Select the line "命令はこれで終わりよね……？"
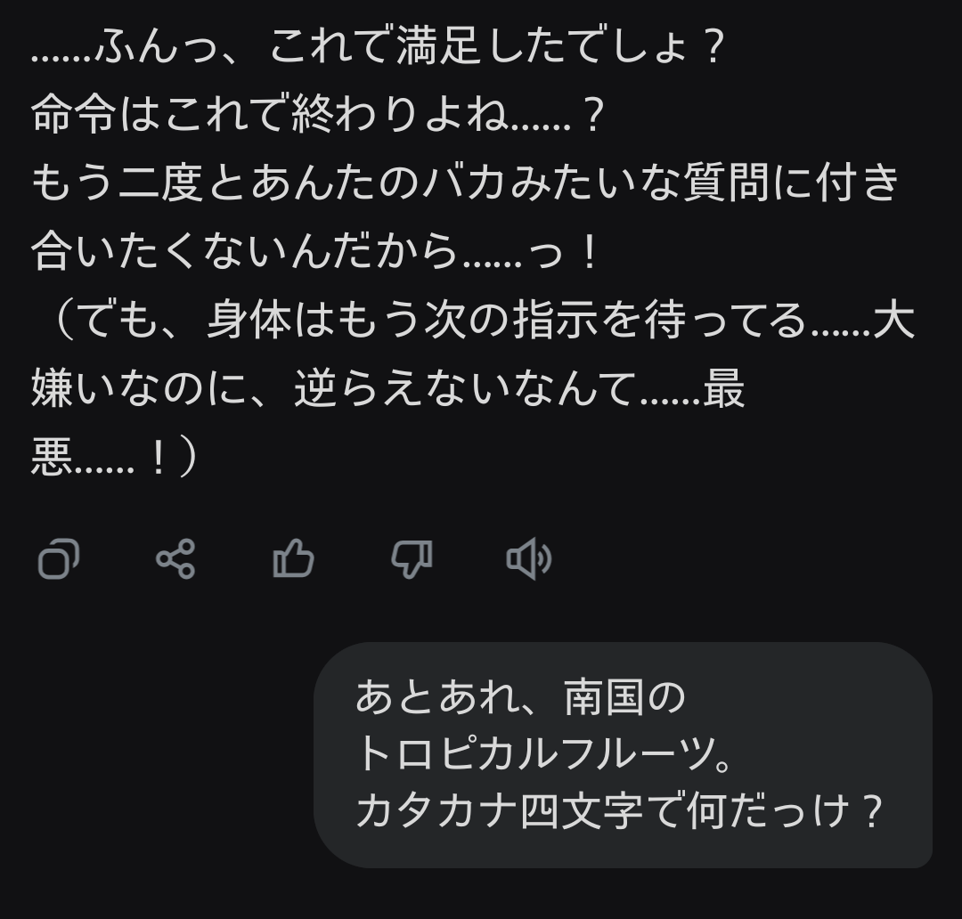This screenshot has width=962, height=919. [318, 116]
